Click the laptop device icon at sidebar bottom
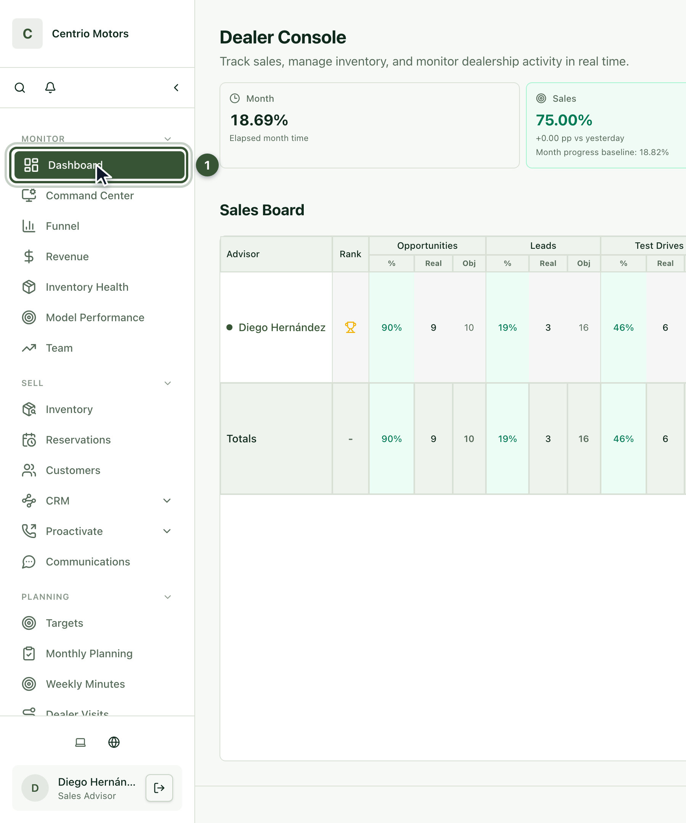The image size is (686, 823). (x=80, y=742)
